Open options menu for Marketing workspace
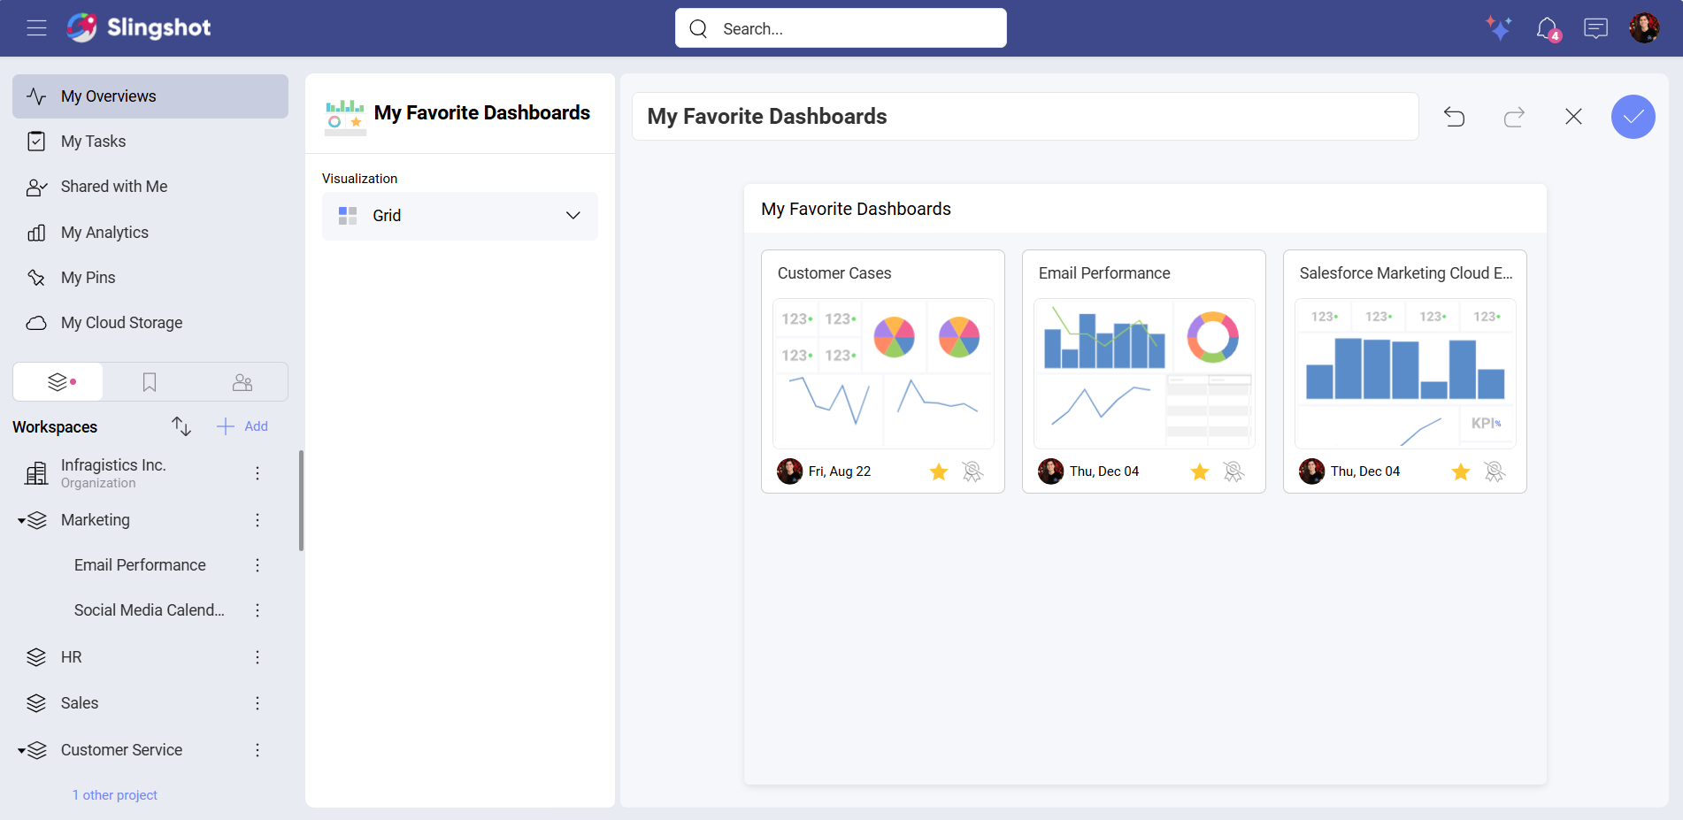The image size is (1683, 820). (257, 520)
